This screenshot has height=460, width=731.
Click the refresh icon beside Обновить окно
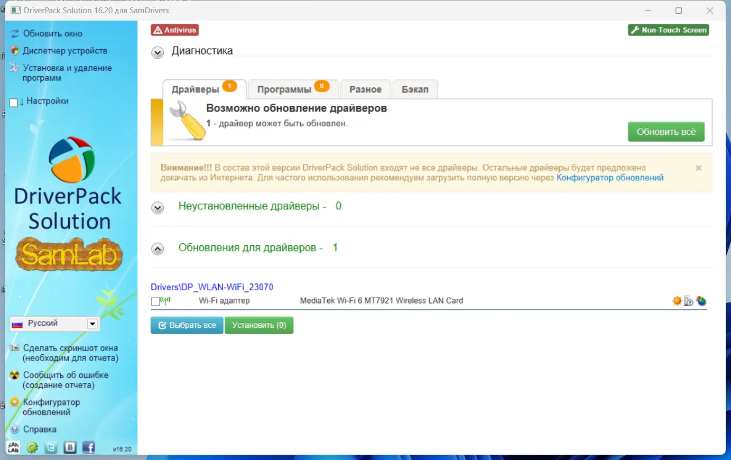tap(15, 34)
